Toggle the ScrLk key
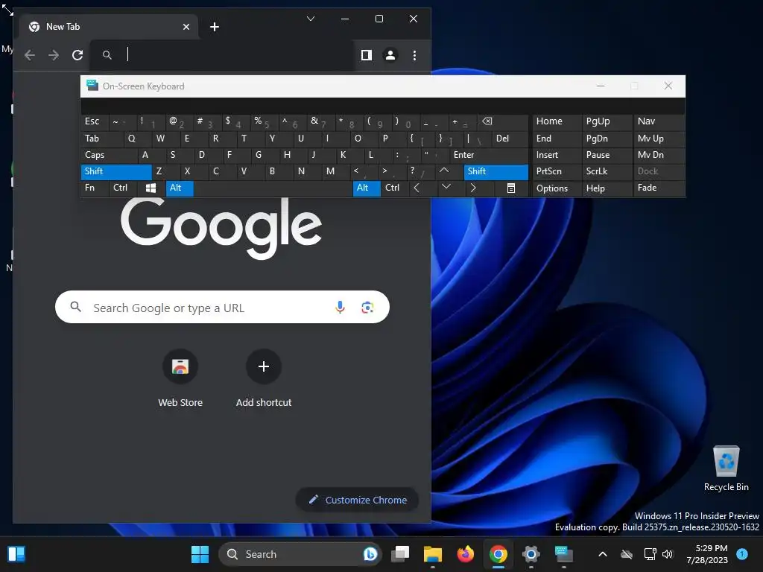The height and width of the screenshot is (572, 763). 607,172
